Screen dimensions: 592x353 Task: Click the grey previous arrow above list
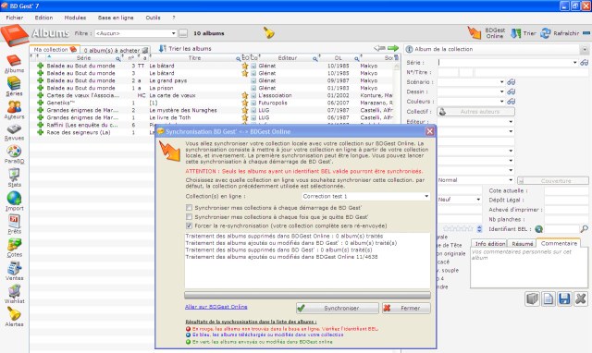click(x=379, y=48)
